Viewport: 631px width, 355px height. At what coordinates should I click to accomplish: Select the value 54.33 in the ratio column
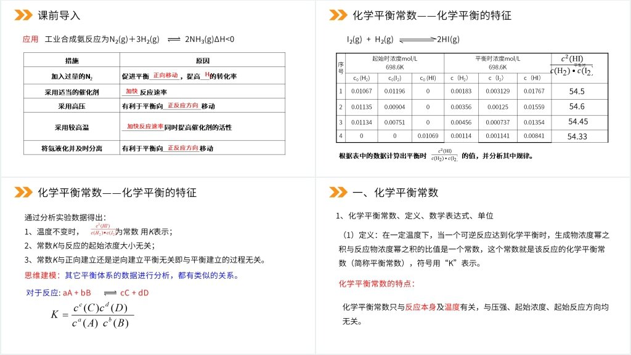point(577,137)
